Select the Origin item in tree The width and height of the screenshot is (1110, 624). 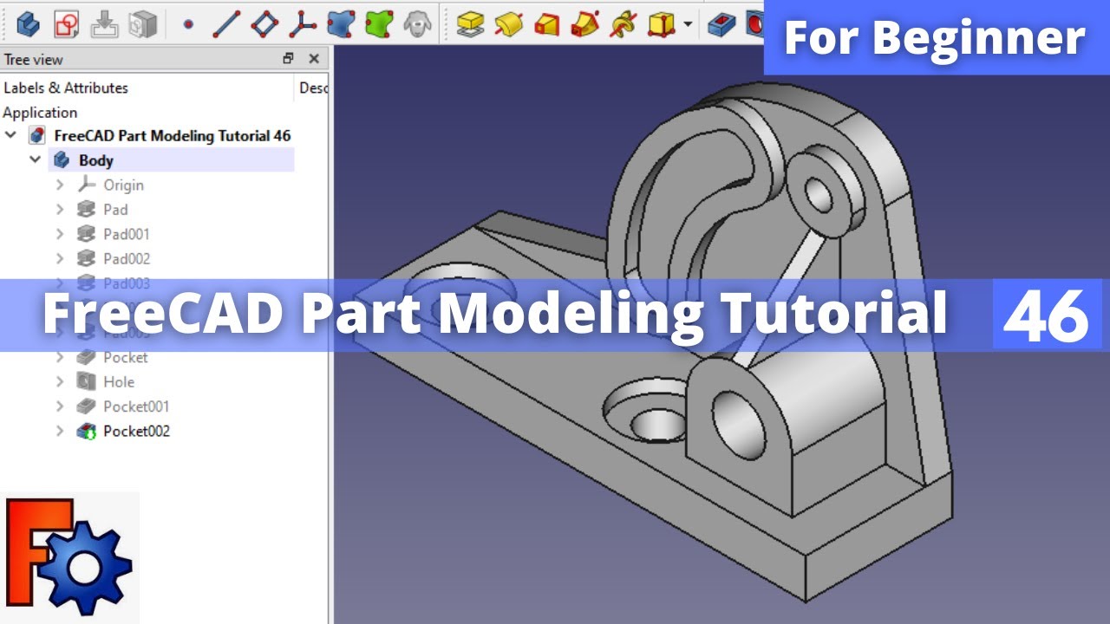[123, 185]
